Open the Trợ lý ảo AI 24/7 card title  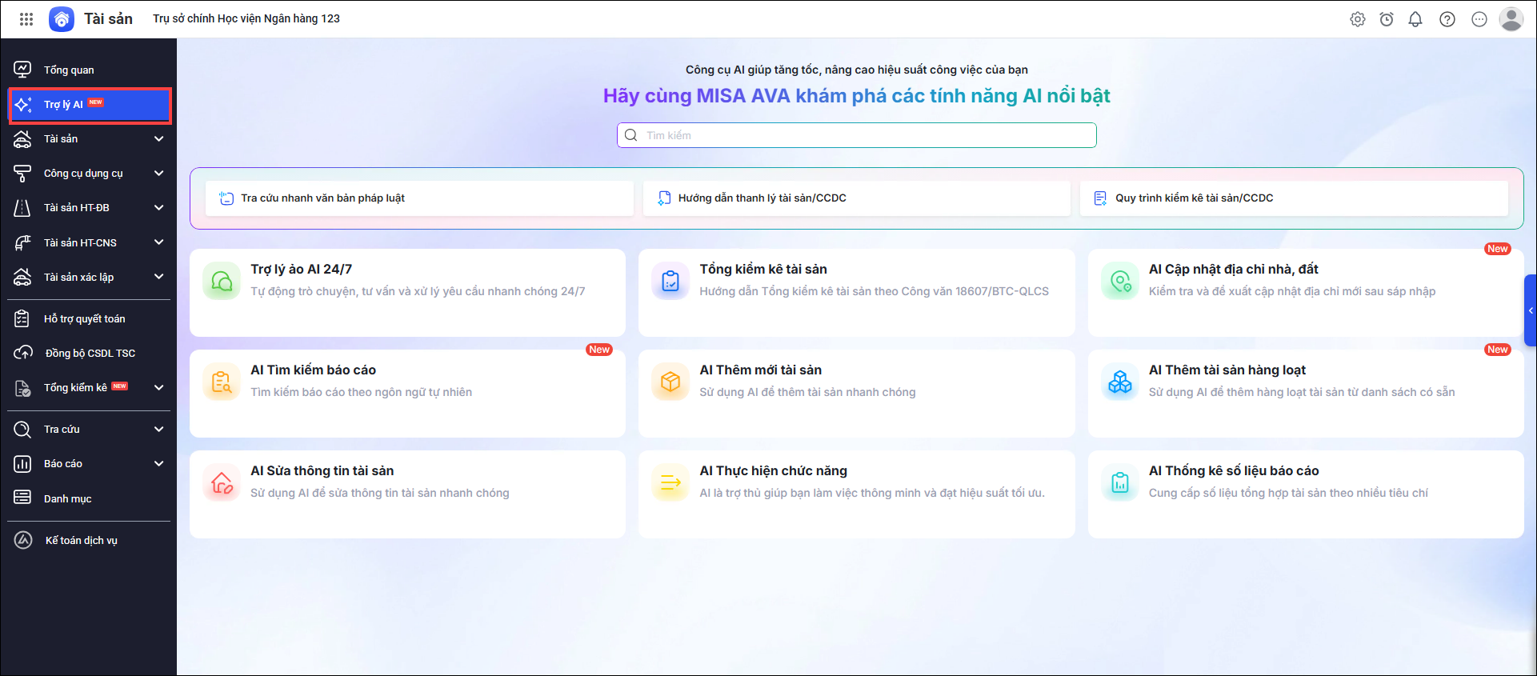click(x=301, y=269)
